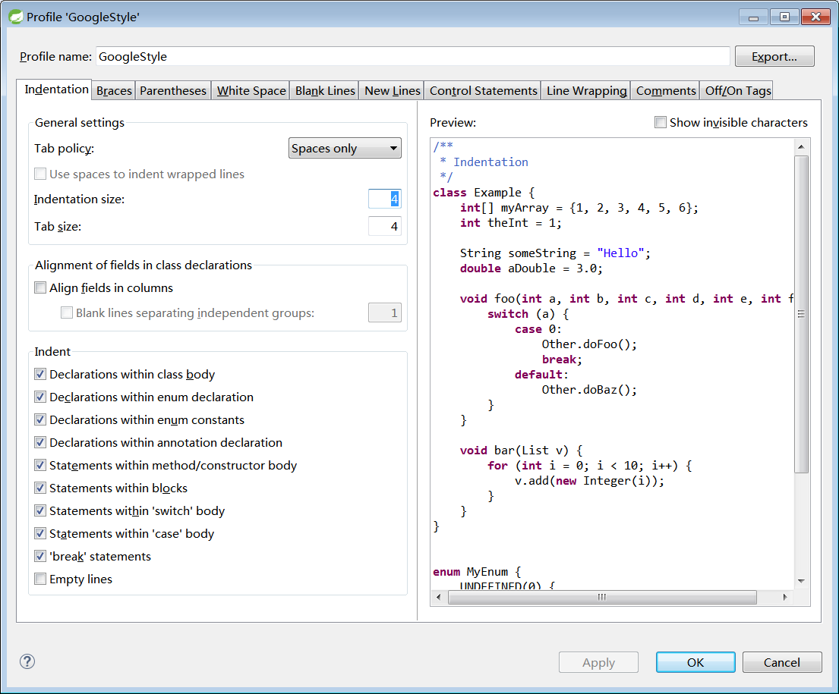
Task: Click the Export... button
Action: [774, 57]
